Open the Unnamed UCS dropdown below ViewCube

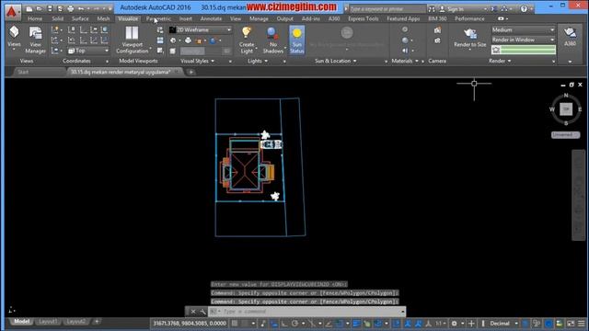[565, 135]
